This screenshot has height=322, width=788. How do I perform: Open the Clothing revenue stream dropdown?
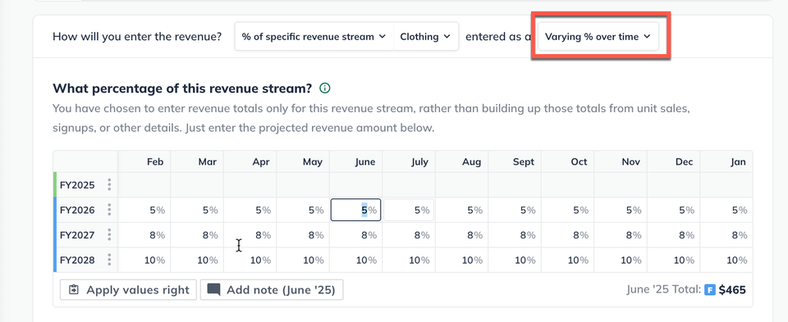pyautogui.click(x=426, y=37)
